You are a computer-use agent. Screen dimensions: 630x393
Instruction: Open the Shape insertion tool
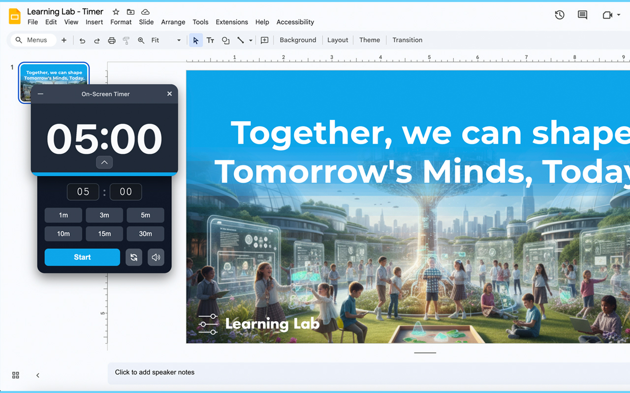[225, 40]
